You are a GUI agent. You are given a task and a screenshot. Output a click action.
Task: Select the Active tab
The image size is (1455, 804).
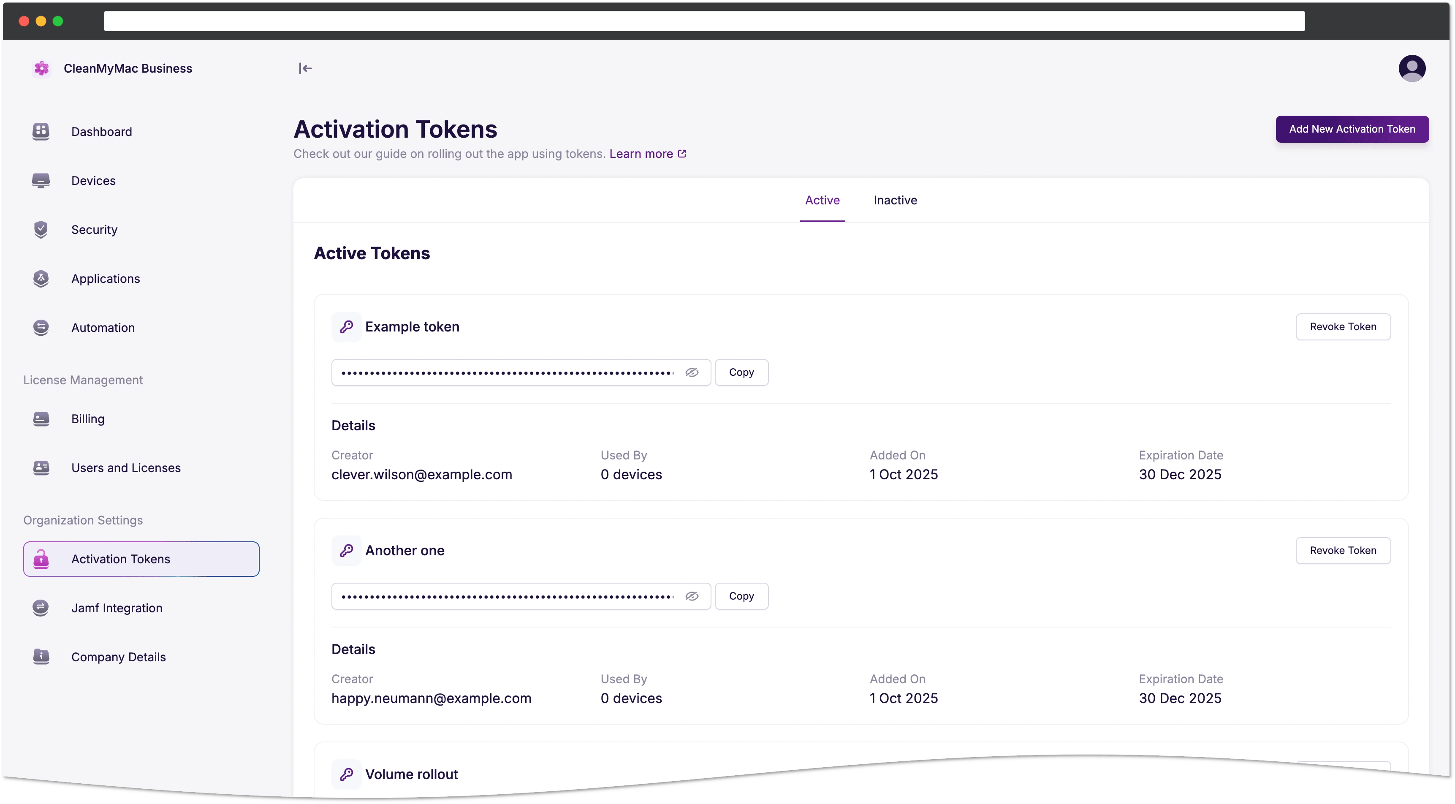(822, 200)
